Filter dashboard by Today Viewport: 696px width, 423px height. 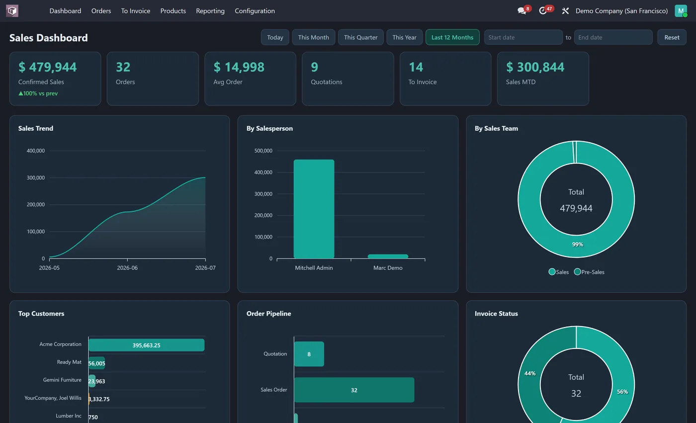[x=275, y=37]
